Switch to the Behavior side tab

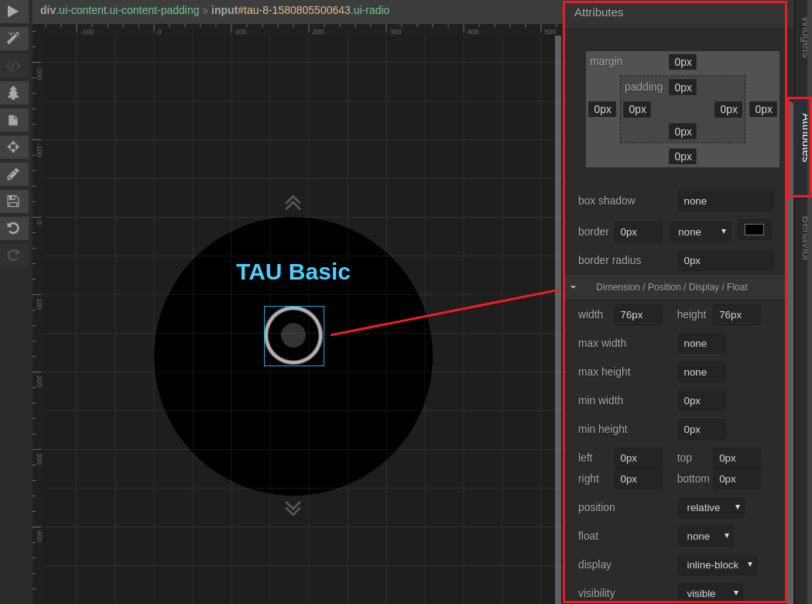point(804,238)
